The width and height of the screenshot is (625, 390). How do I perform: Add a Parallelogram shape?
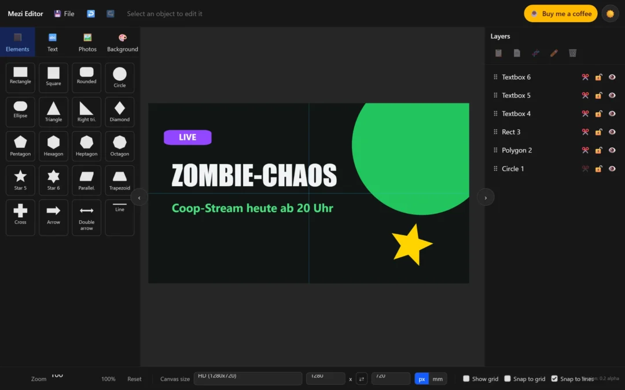[86, 180]
